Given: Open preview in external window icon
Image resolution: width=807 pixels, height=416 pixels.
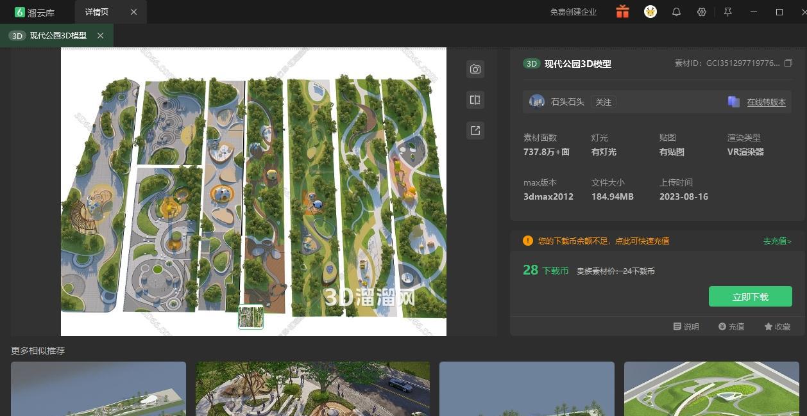Looking at the screenshot, I should click(475, 131).
